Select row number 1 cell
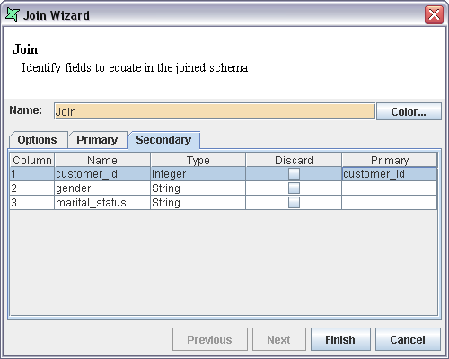449x359 pixels. point(32,174)
